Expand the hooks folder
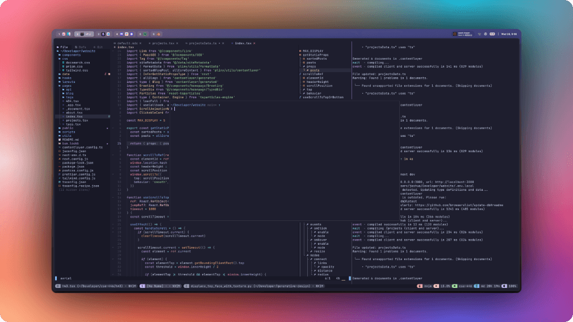 (x=66, y=78)
